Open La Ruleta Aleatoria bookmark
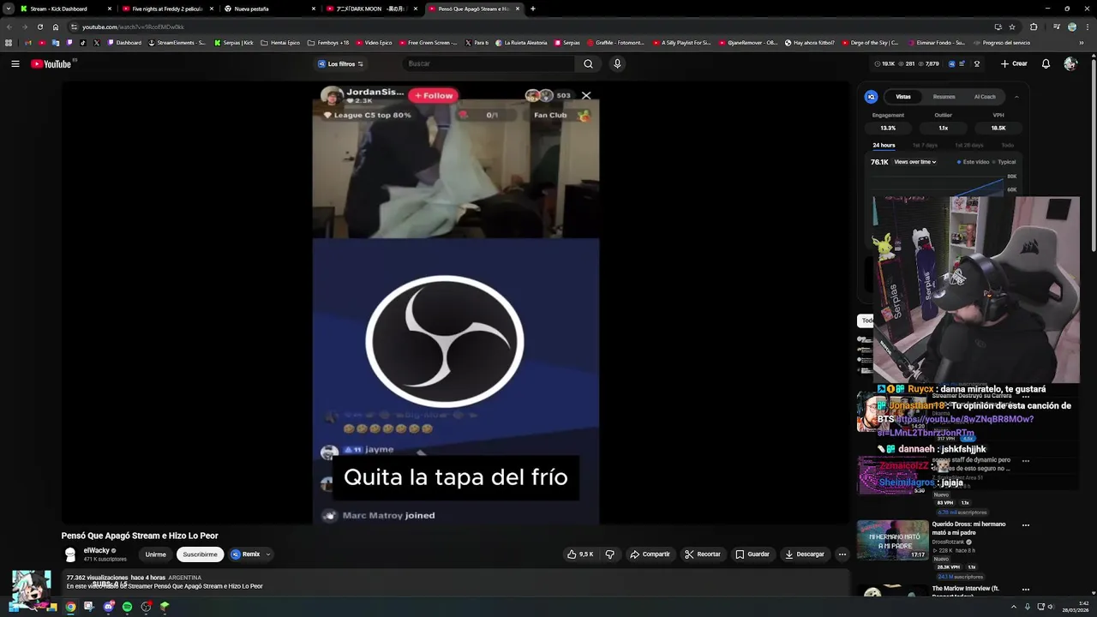 pos(521,43)
